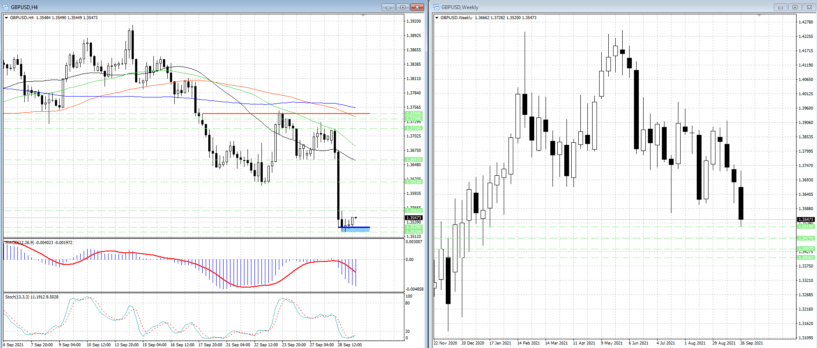
Task: Click the 28 Sep 12:00 time on H4 axis
Action: tap(349, 345)
